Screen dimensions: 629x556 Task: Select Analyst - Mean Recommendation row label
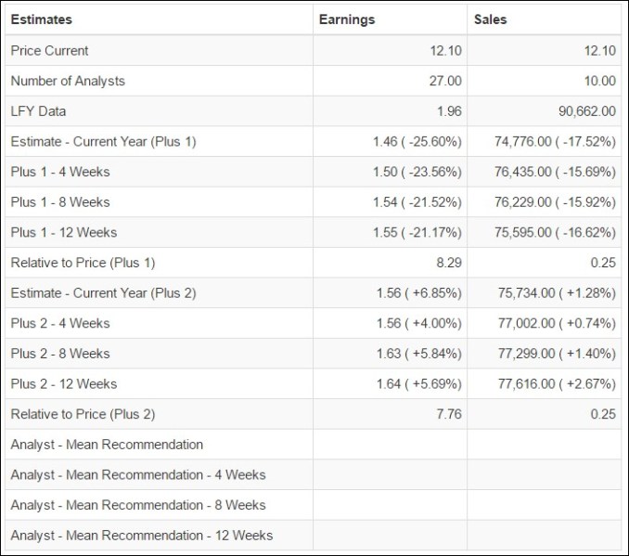coord(107,445)
